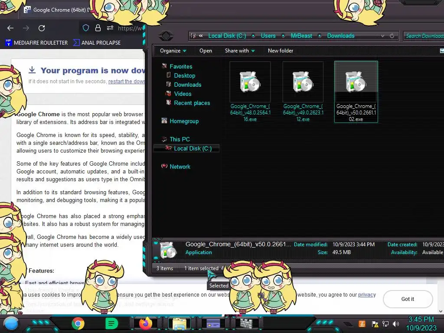Open the Action Center flag tray icon
Viewport: 444px width, 333px height.
pyautogui.click(x=375, y=323)
